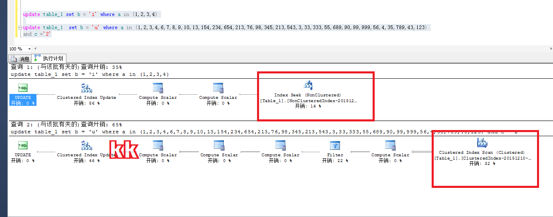Click Compute Scalar right of the Filter operator
The height and width of the screenshot is (217, 553).
tap(390, 151)
